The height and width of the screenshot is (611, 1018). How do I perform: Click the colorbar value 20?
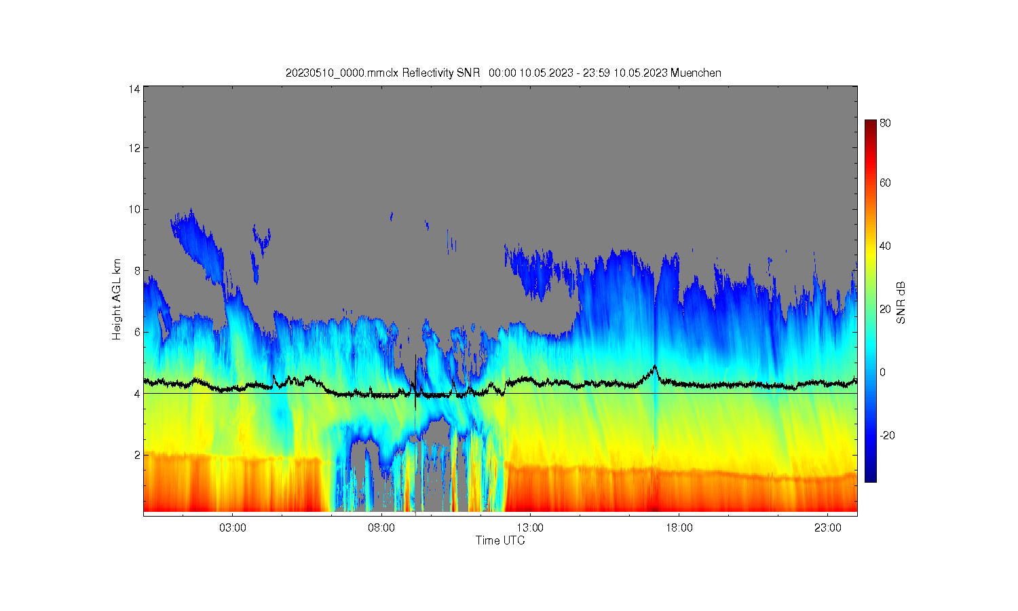coord(886,310)
